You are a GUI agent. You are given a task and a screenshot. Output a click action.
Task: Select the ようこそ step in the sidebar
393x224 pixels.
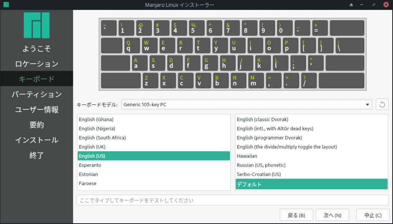(x=36, y=49)
